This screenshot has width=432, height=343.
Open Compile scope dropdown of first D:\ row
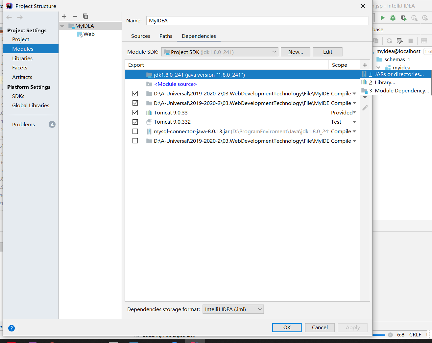click(x=354, y=94)
